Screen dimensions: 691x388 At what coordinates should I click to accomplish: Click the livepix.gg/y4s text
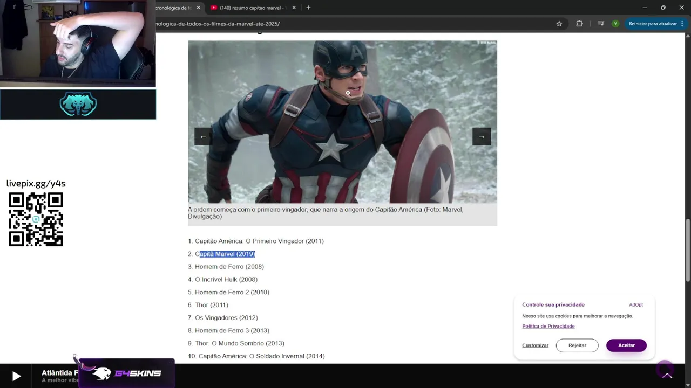[36, 183]
